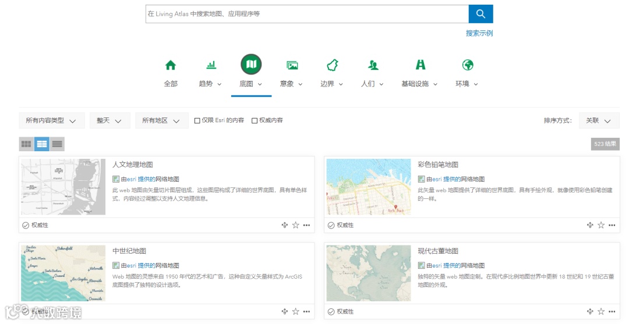Open the 人文地理地图 title link
This screenshot has height=324, width=629.
[x=133, y=165]
